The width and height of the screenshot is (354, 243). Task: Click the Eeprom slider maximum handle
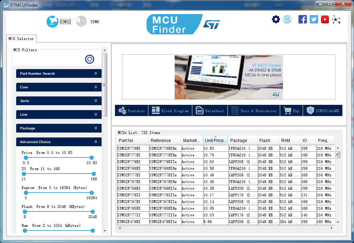[x=91, y=193]
